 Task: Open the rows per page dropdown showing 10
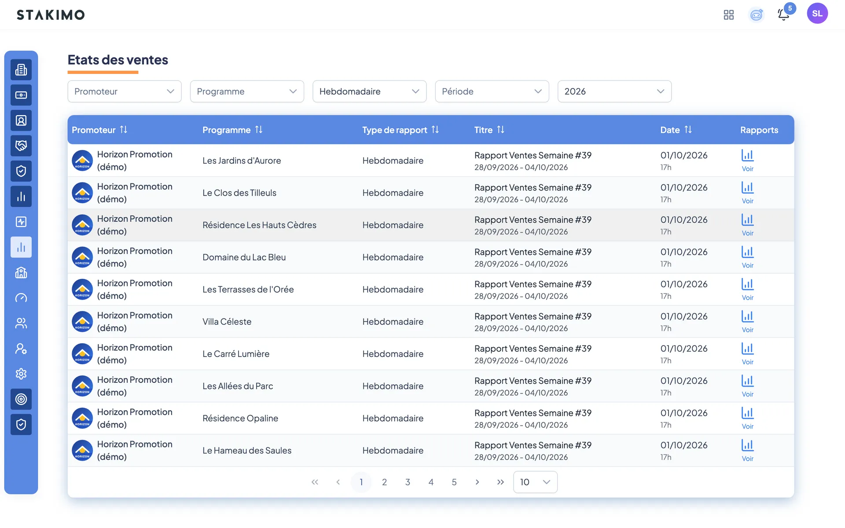(x=535, y=482)
